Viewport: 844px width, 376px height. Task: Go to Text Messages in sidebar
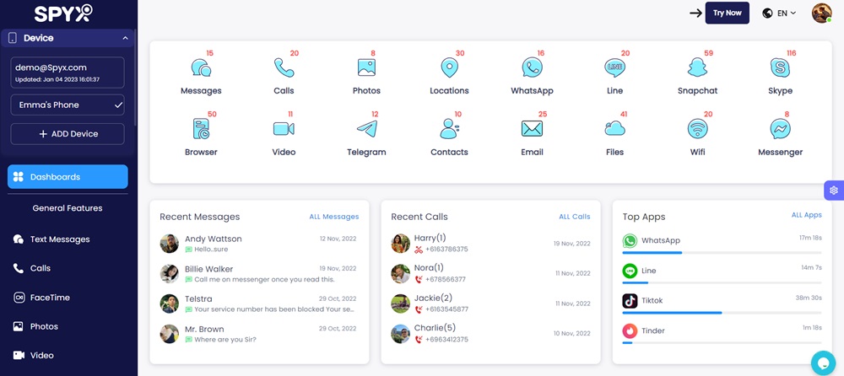pyautogui.click(x=59, y=239)
